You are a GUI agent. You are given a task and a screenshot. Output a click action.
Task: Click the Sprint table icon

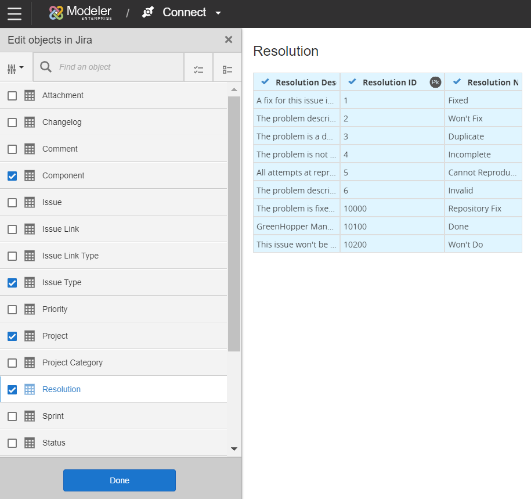point(30,417)
